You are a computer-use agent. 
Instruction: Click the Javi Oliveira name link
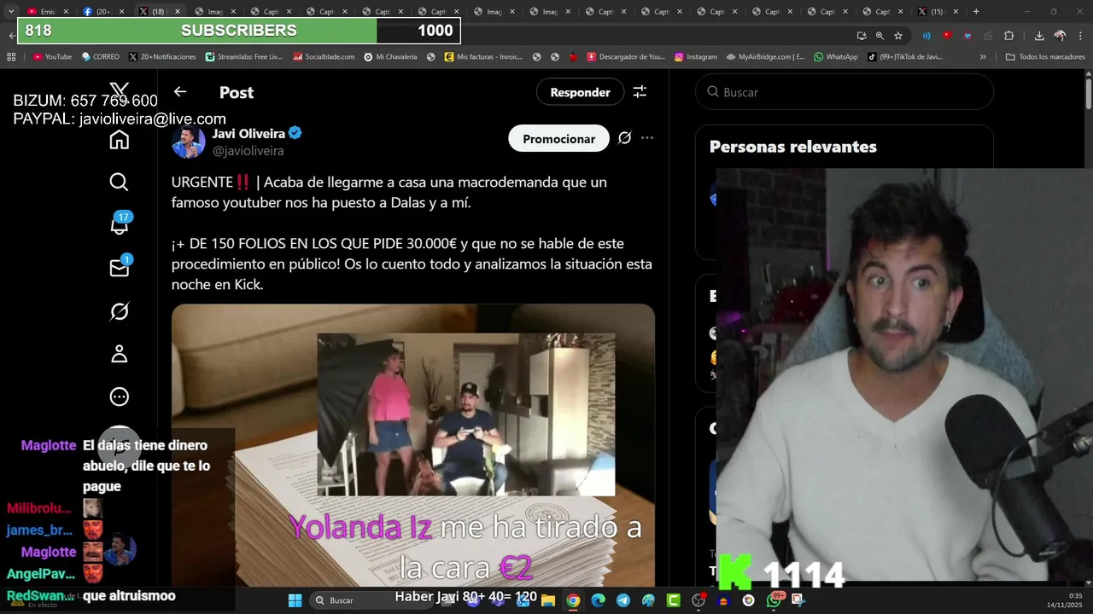(248, 133)
